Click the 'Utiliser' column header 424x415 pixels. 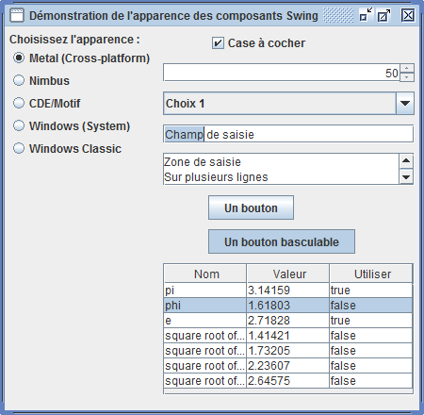click(x=371, y=274)
